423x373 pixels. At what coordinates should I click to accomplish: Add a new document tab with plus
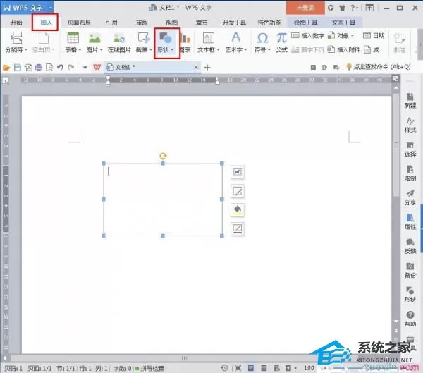pos(207,67)
